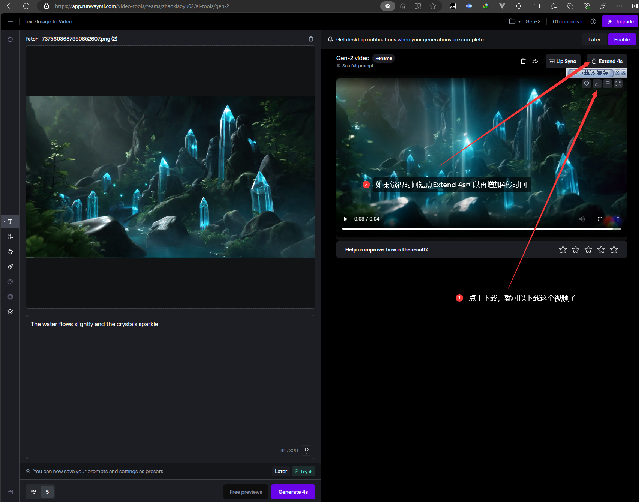Click the Gen-2 folder label in header
This screenshot has height=502, width=639.
click(x=533, y=21)
